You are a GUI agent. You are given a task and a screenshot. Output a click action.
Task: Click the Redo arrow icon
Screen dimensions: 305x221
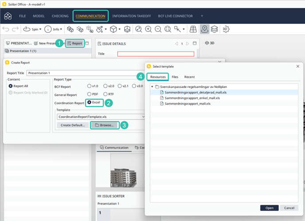point(15,29)
